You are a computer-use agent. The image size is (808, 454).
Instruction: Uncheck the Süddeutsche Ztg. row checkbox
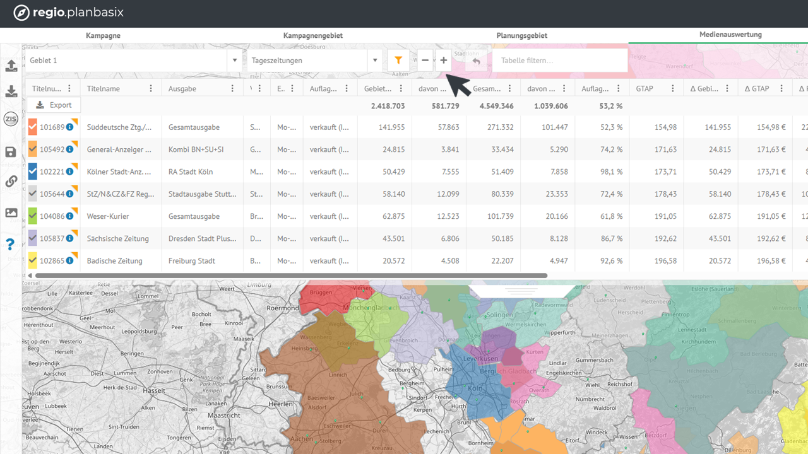click(x=33, y=127)
